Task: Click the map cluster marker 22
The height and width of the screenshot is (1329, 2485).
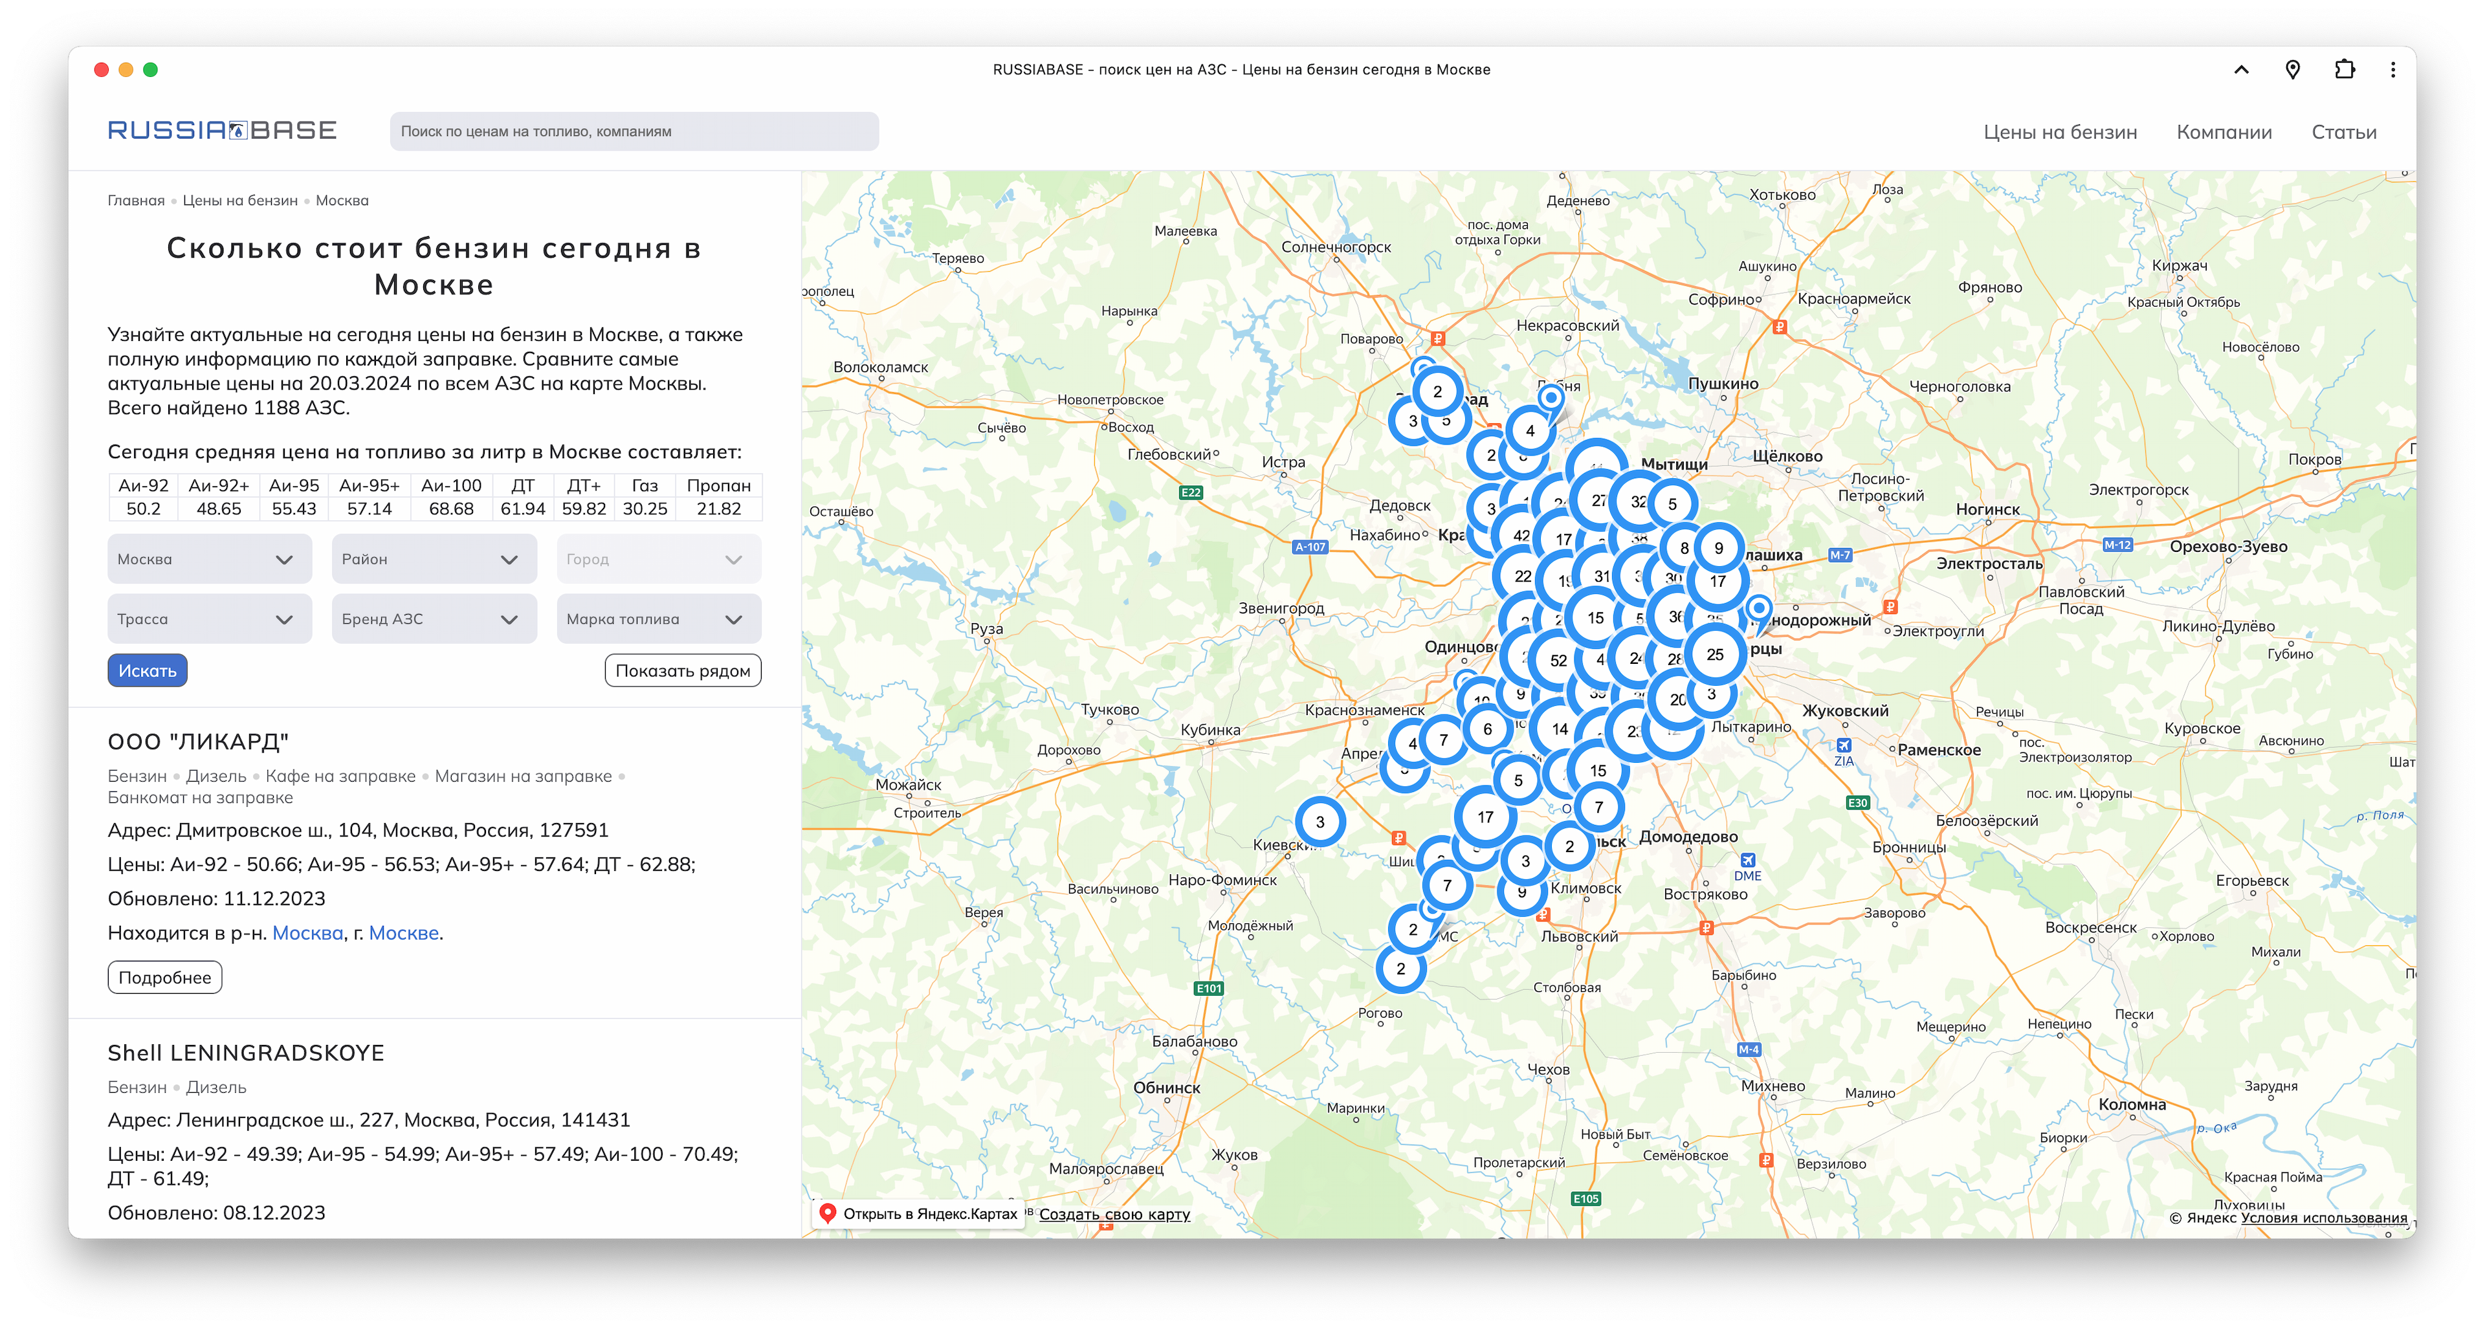Action: point(1522,576)
